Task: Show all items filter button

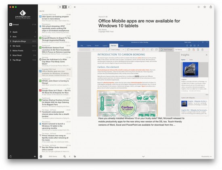Action: pos(69,7)
